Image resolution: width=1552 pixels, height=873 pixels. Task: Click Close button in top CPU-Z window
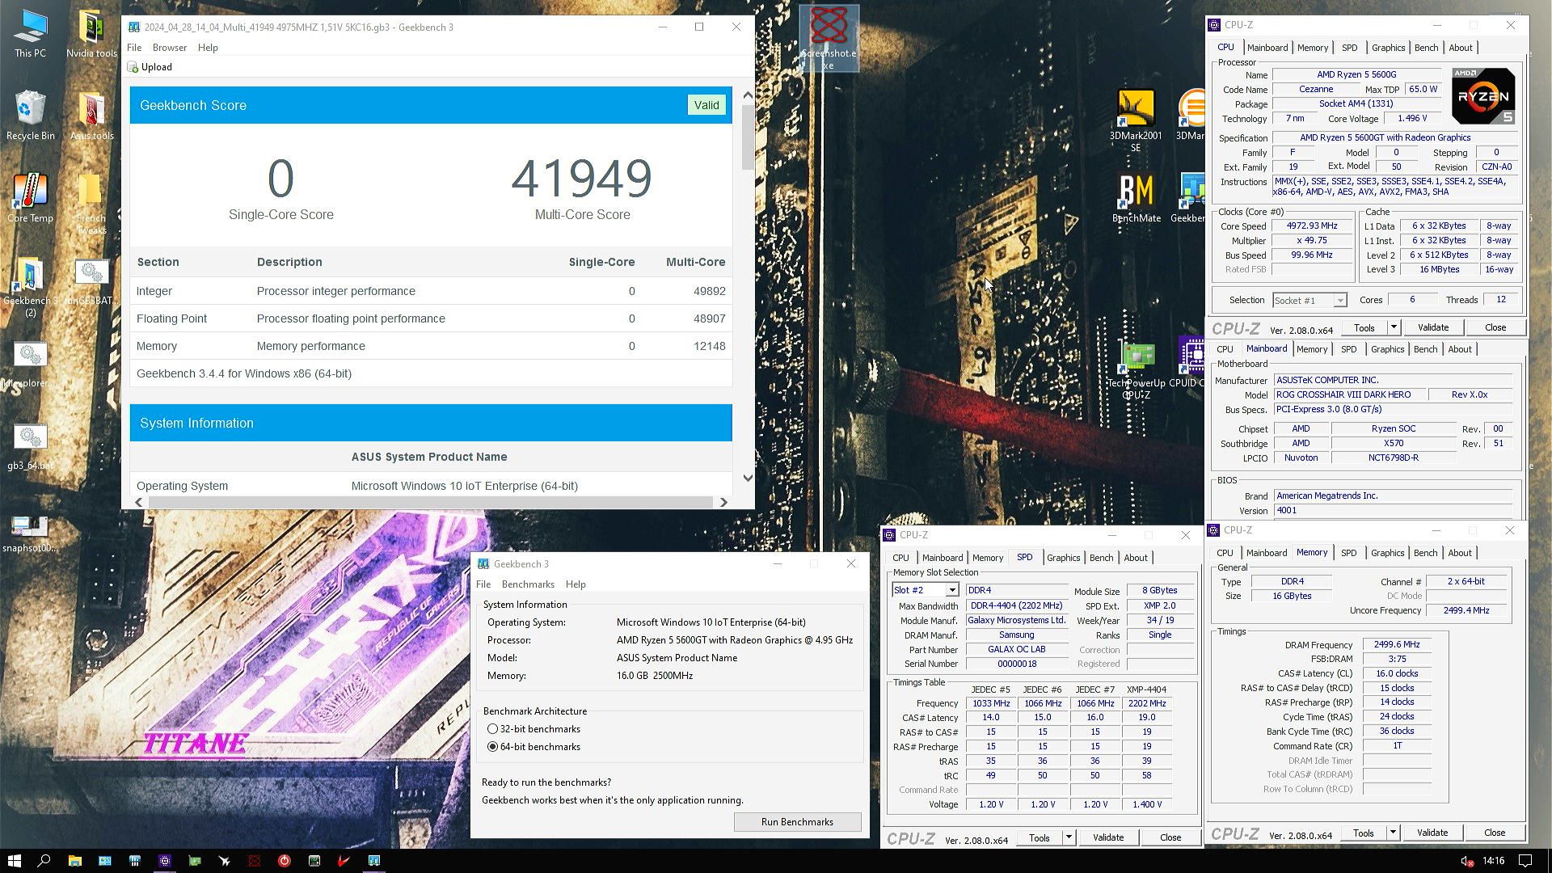[1495, 327]
